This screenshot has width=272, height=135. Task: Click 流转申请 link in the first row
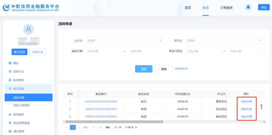(x=246, y=102)
